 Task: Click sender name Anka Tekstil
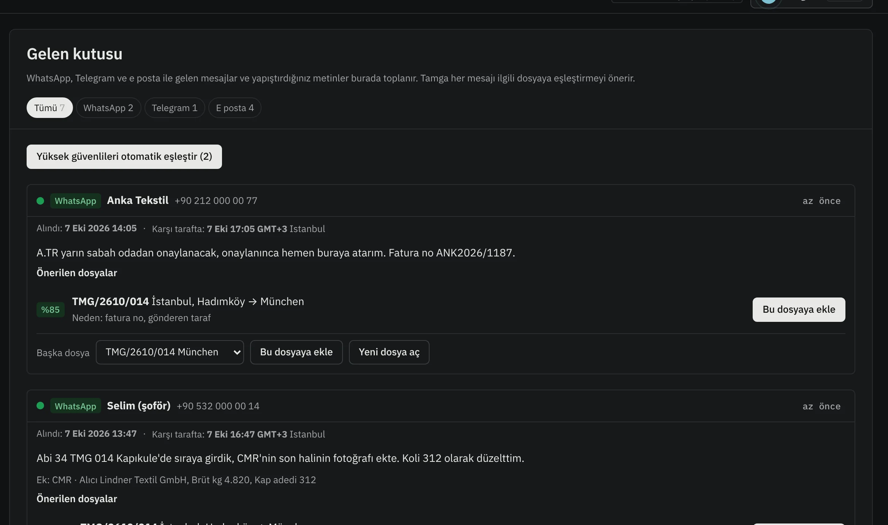pos(138,200)
